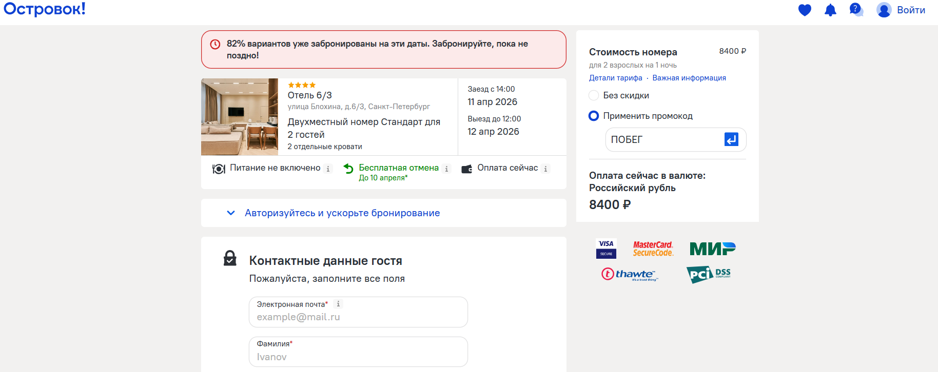The image size is (938, 372).
Task: Click the Ostrovok logo
Action: 44,9
